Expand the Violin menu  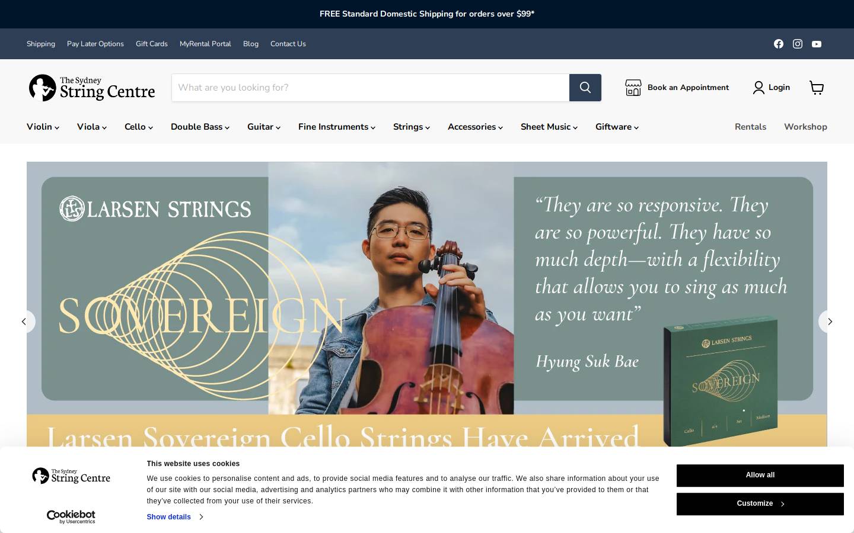43,127
